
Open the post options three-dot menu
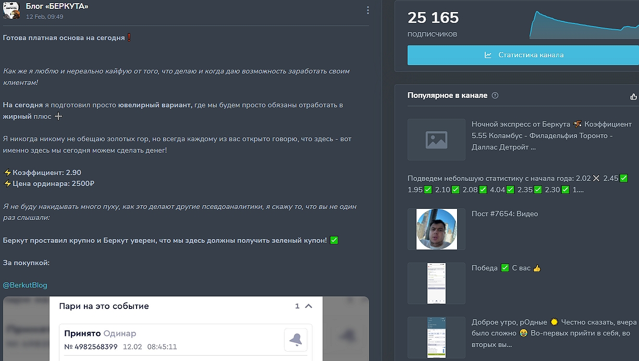coord(368,10)
